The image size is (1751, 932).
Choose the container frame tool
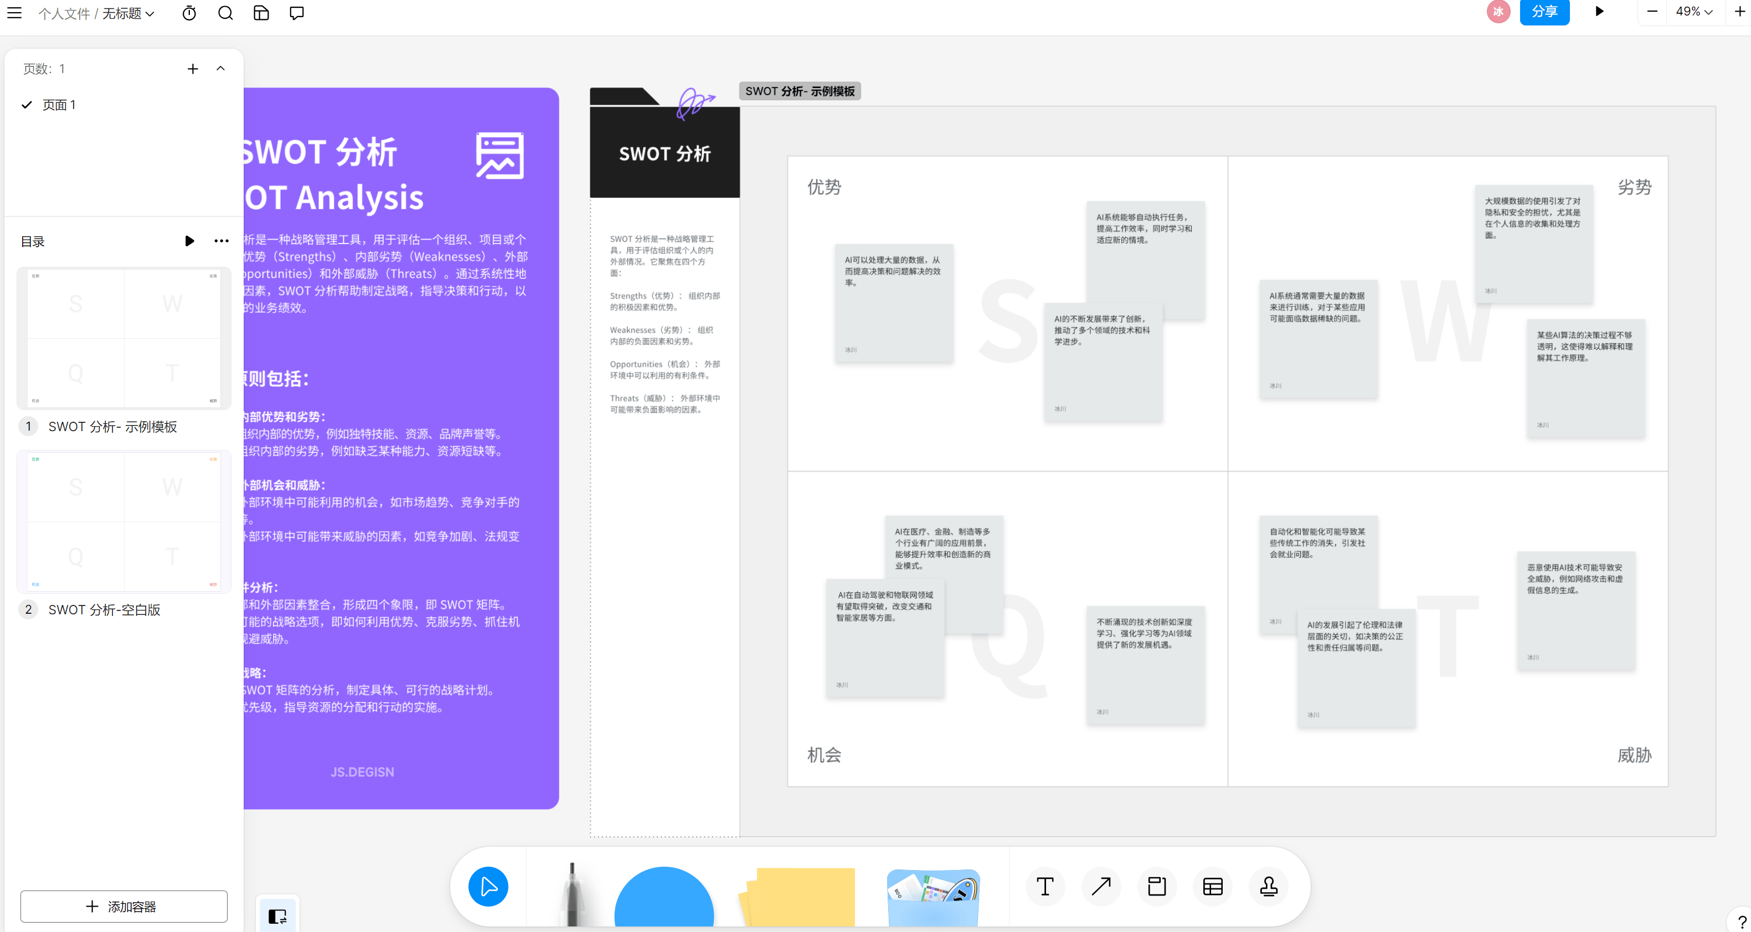coord(1157,886)
